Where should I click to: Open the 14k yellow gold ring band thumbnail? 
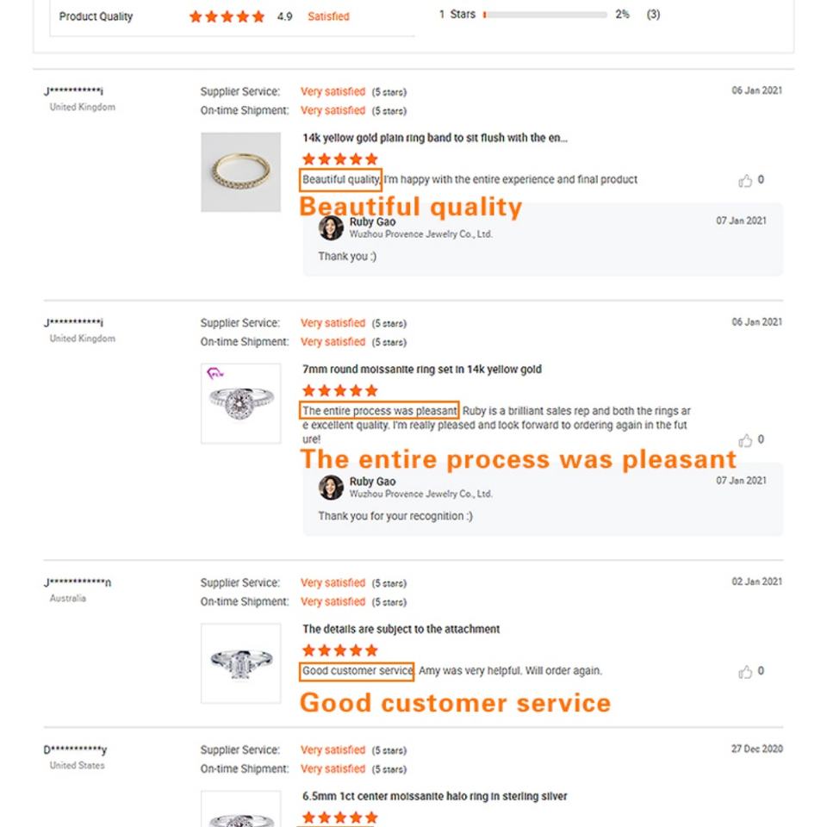[240, 172]
